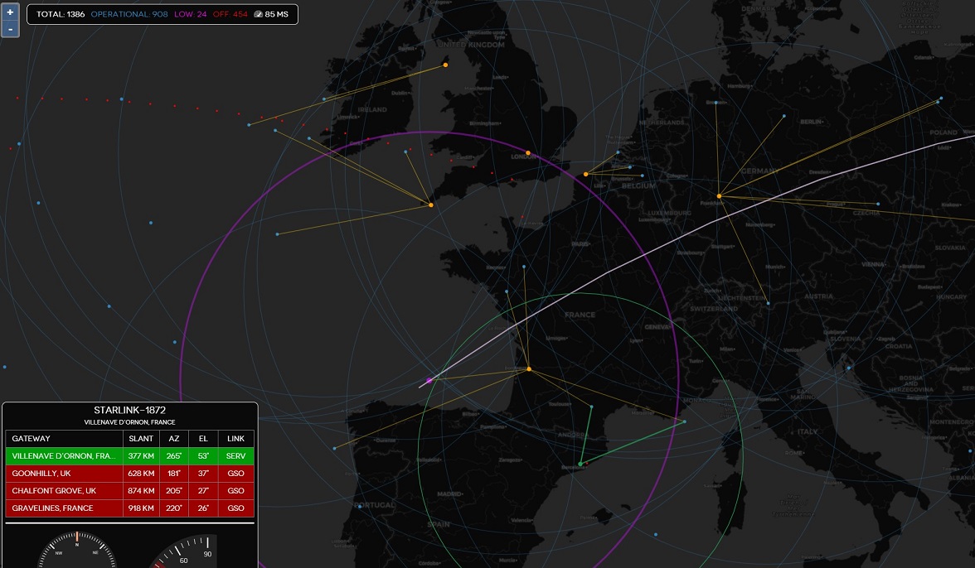Select the green marker near Barcelona
The height and width of the screenshot is (568, 975).
coord(580,464)
